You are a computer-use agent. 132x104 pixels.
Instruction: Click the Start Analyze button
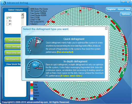[x=13, y=40]
